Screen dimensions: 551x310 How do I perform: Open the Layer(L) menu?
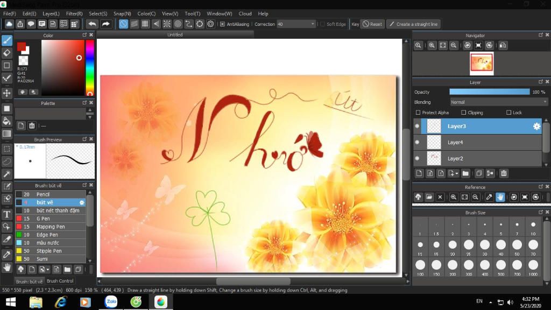51,13
